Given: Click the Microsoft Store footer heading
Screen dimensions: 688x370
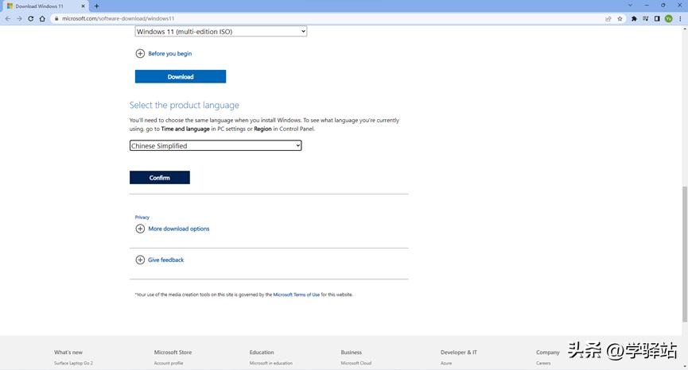Looking at the screenshot, I should coord(173,352).
